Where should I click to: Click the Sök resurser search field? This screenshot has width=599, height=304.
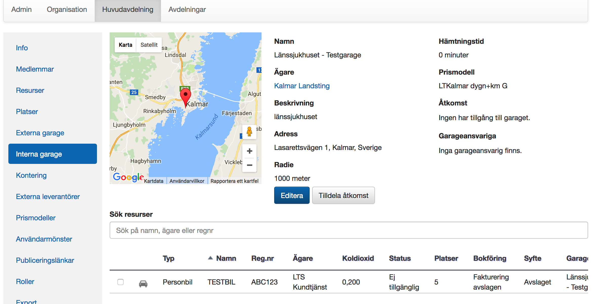pos(348,230)
